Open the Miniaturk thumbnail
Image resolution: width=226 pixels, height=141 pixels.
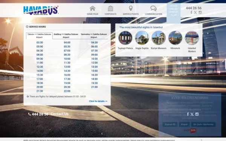175,38
